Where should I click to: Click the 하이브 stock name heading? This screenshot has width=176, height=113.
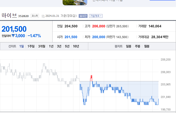tap(9, 15)
